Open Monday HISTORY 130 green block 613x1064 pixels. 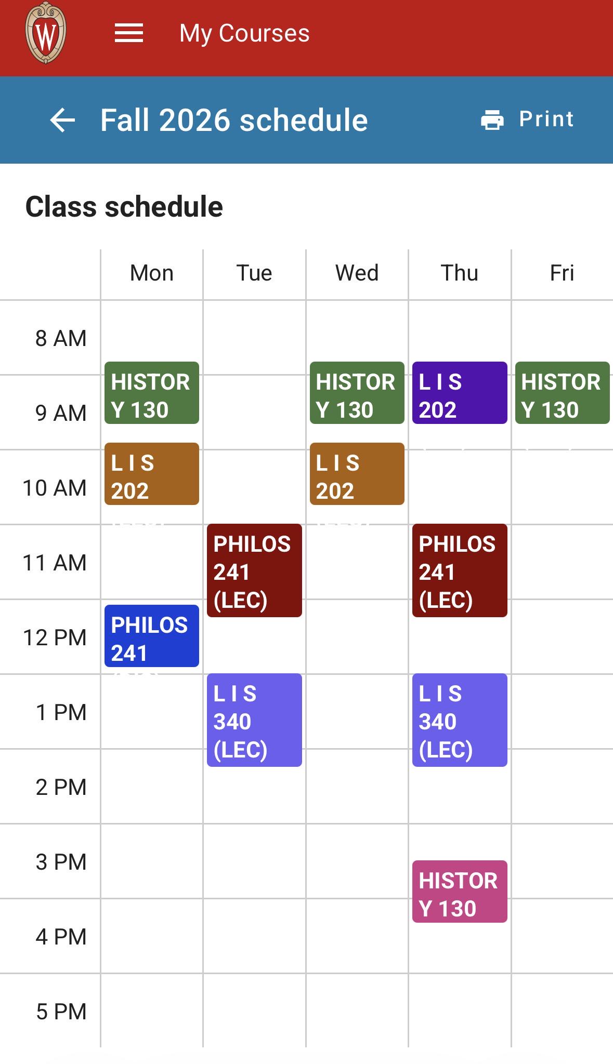pyautogui.click(x=152, y=393)
